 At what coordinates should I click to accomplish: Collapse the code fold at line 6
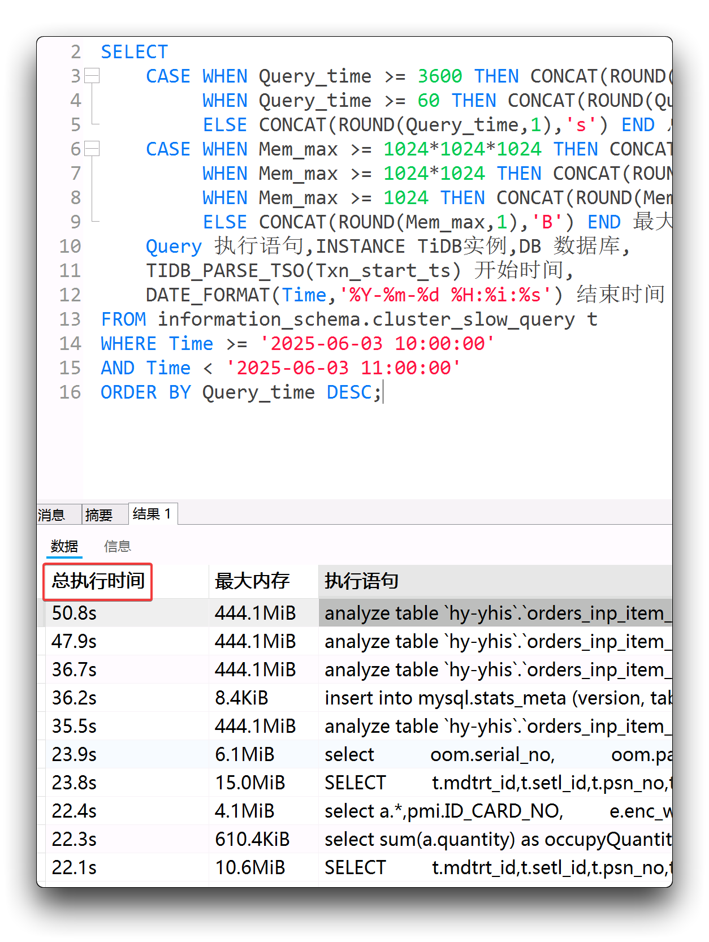[92, 149]
